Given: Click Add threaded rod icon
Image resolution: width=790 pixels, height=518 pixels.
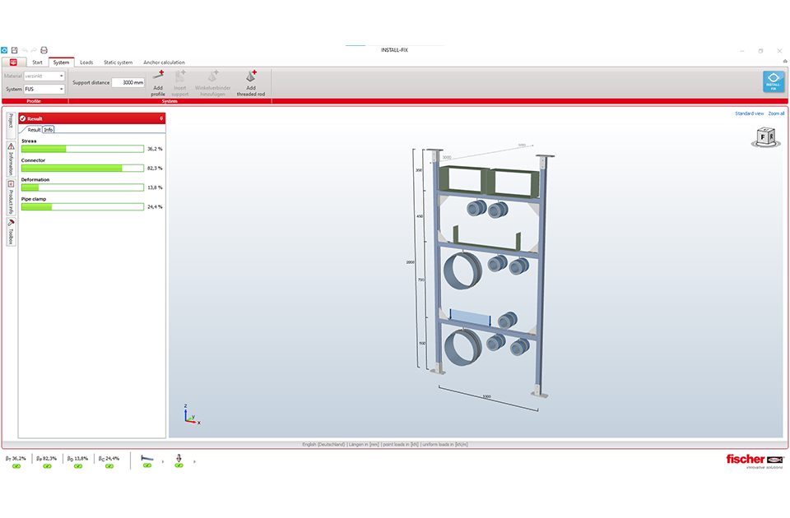Looking at the screenshot, I should 251,77.
